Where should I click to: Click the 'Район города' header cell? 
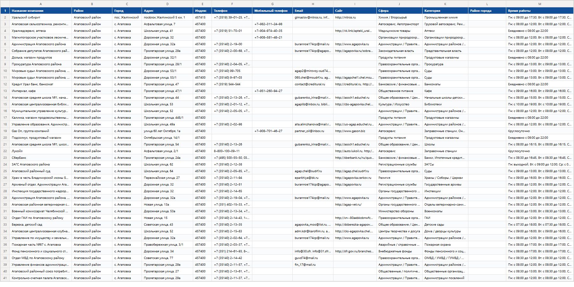(487, 11)
